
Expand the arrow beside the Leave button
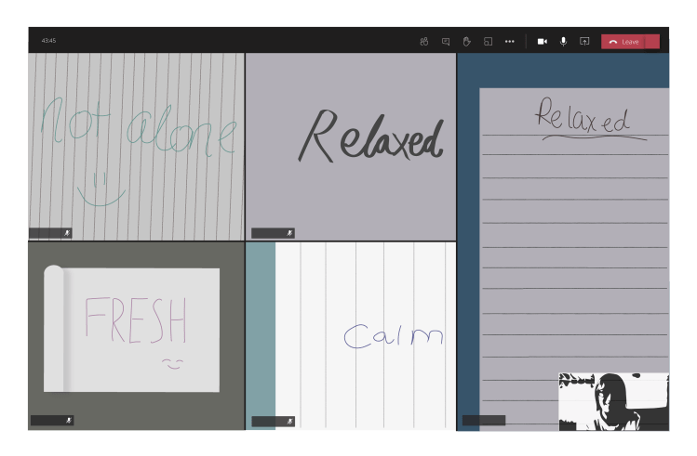click(652, 41)
